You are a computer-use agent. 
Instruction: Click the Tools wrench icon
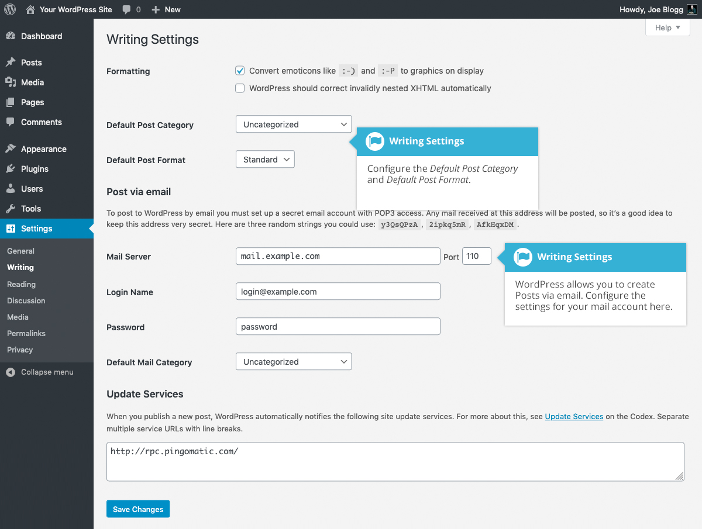(11, 209)
